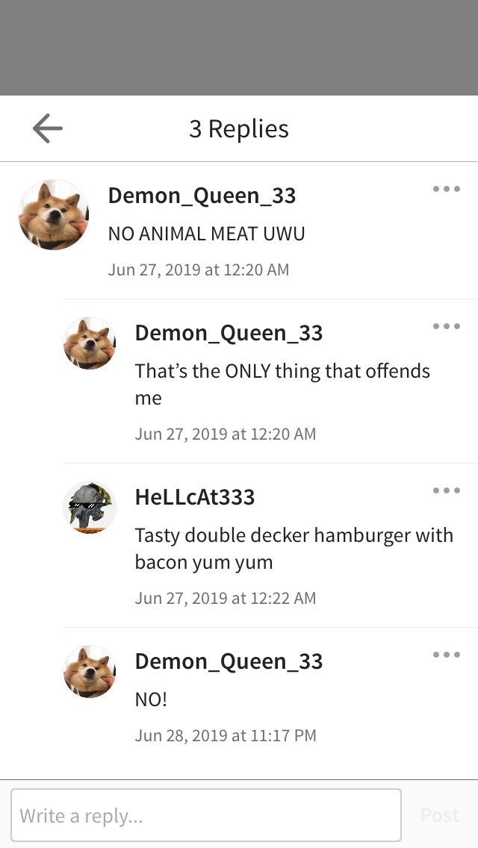
Task: Open Demon_Queen_33 username on top comment
Action: click(x=202, y=196)
